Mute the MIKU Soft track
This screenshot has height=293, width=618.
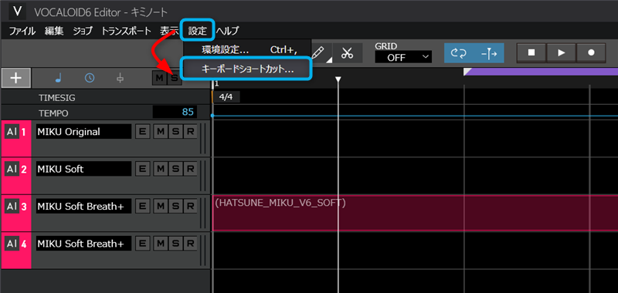click(x=161, y=169)
